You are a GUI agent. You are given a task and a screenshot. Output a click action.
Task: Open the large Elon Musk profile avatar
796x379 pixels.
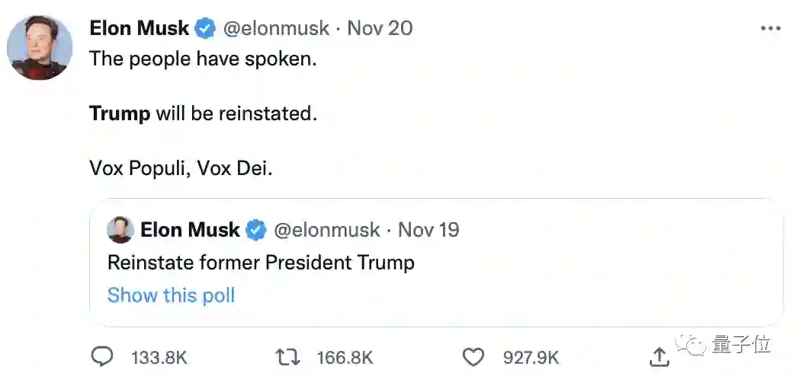click(40, 47)
